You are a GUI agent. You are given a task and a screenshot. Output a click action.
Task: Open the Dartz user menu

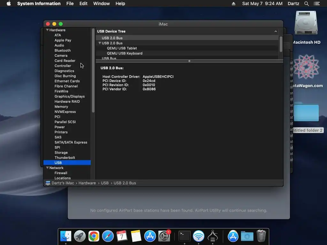click(x=293, y=4)
